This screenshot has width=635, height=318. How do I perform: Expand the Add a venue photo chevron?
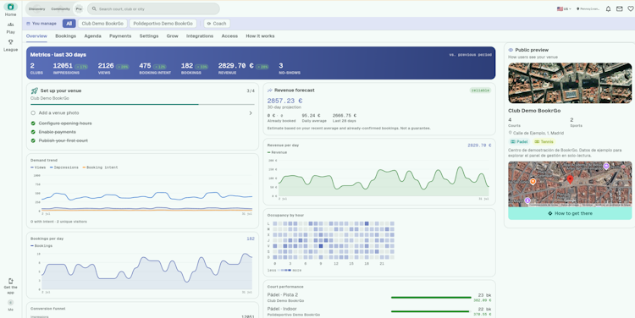point(251,112)
